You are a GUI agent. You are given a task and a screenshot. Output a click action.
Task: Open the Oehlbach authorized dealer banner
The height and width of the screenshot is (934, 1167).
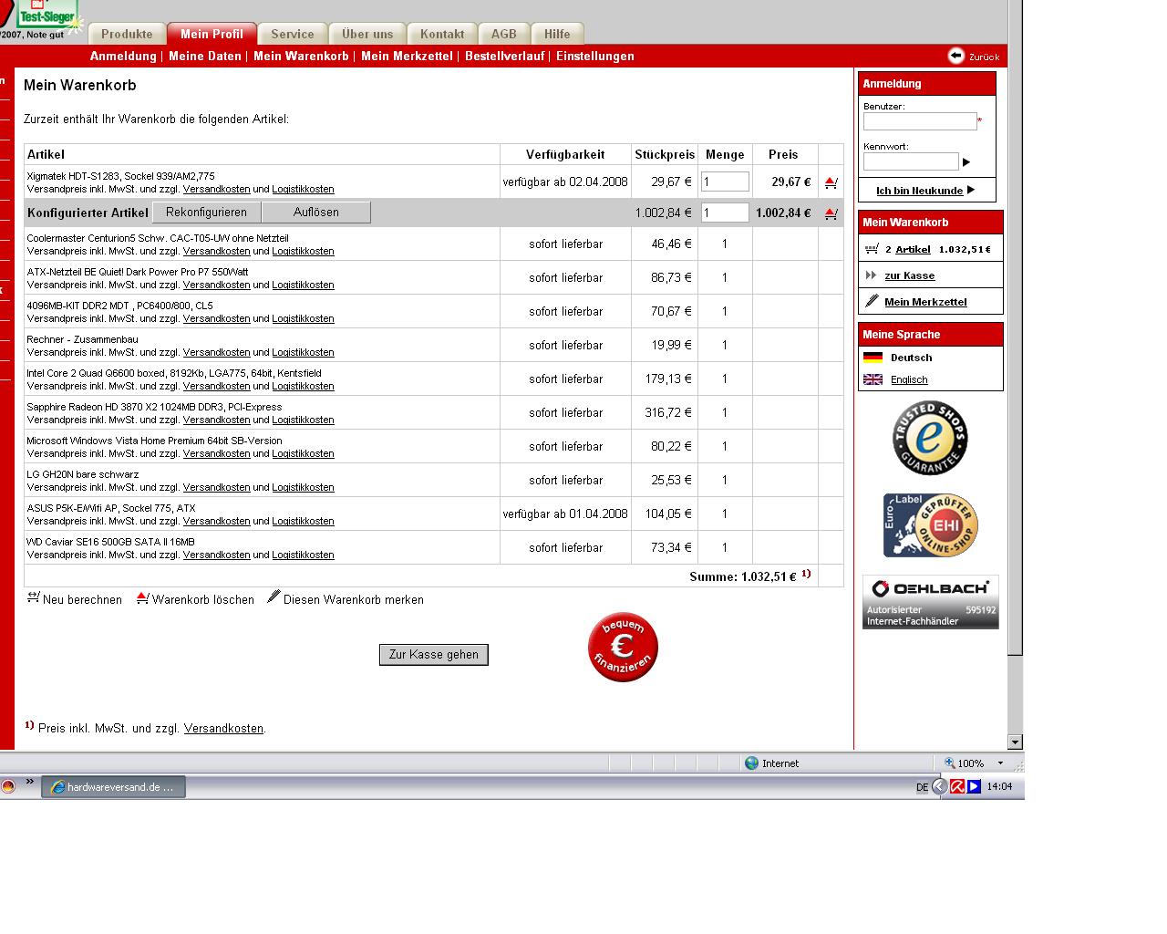930,602
